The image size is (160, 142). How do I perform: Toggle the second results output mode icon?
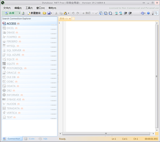coord(106,13)
